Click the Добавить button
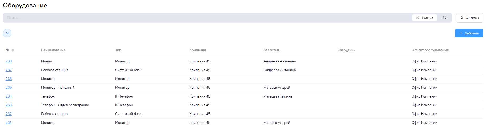The height and width of the screenshot is (127, 486). [469, 33]
